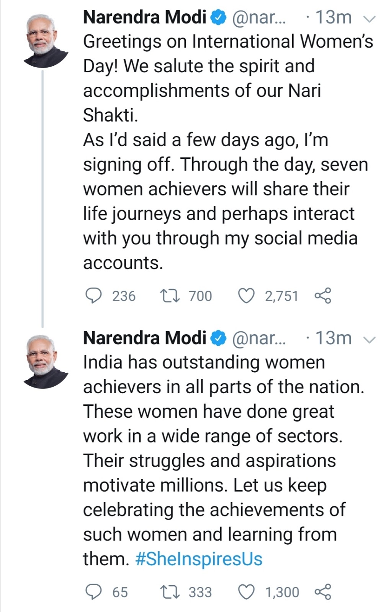The height and width of the screenshot is (612, 391).
Task: Like the tweet with 1,300 likes
Action: pyautogui.click(x=246, y=592)
